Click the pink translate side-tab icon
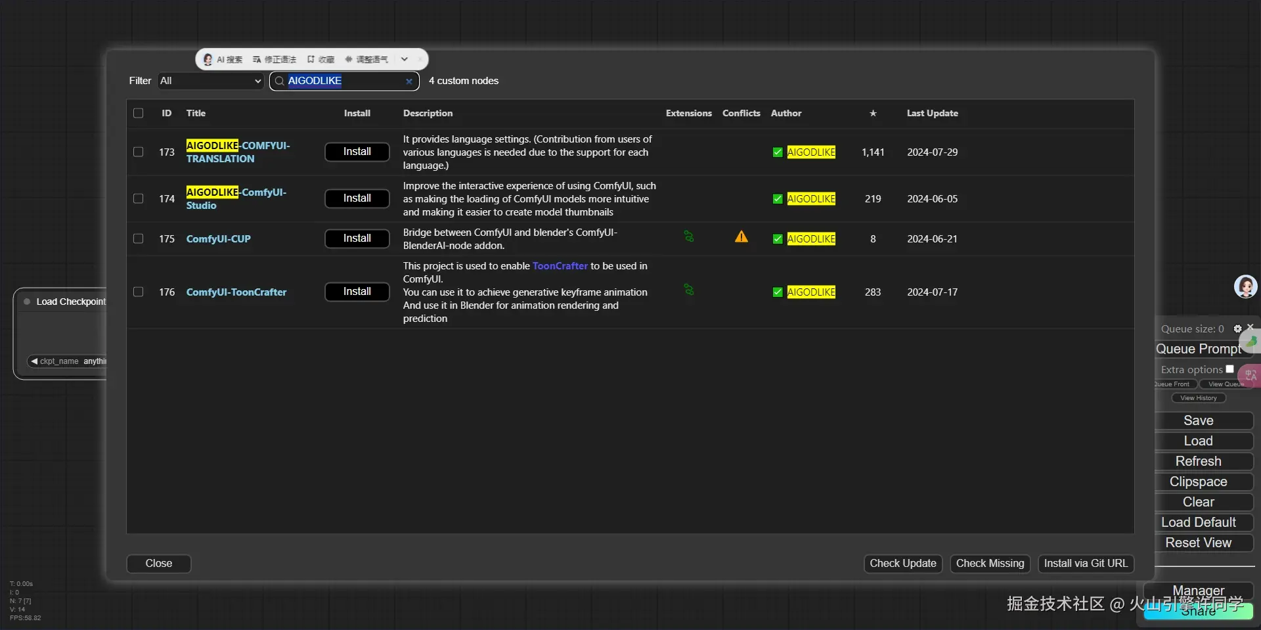The height and width of the screenshot is (630, 1261). click(1250, 376)
